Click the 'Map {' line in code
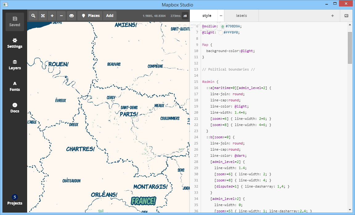The height and width of the screenshot is (215, 355). [x=207, y=45]
